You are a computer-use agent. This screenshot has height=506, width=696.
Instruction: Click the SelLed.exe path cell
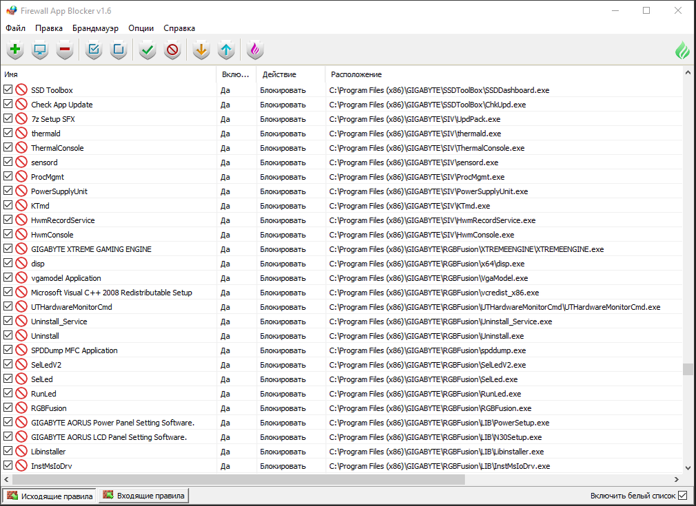click(x=423, y=379)
